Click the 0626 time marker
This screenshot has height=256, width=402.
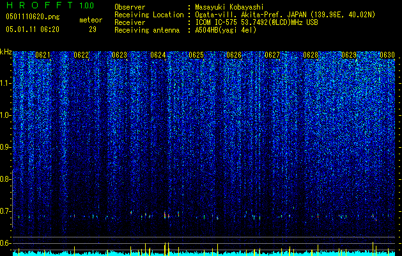pyautogui.click(x=234, y=55)
